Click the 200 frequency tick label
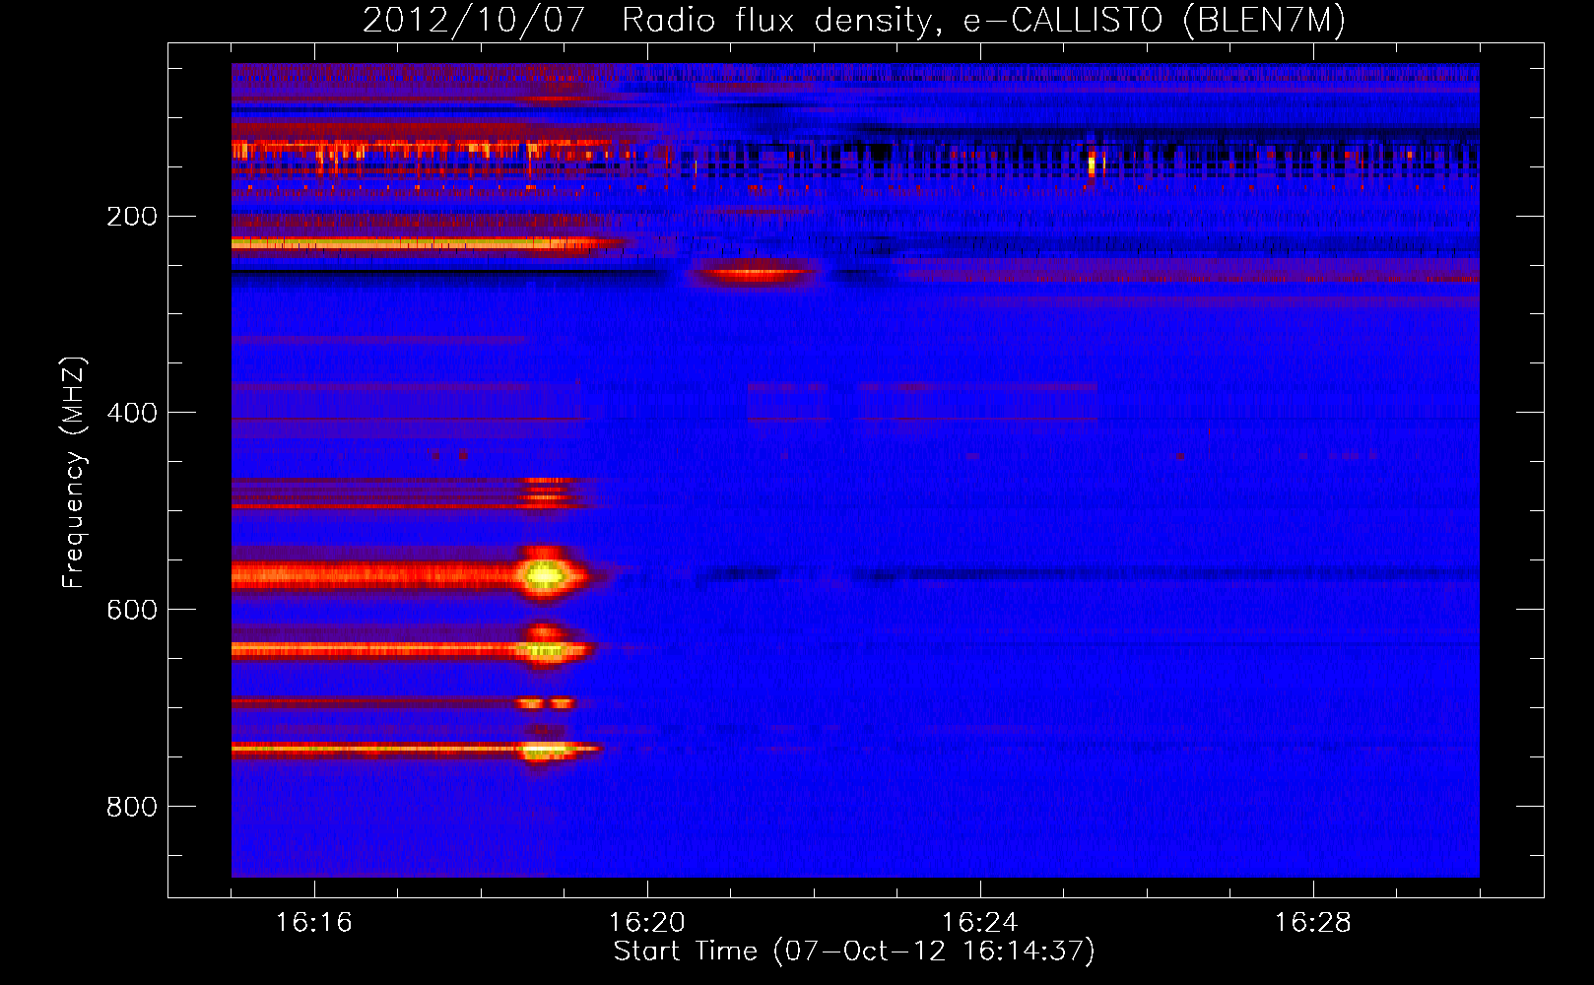This screenshot has width=1594, height=985. (131, 216)
